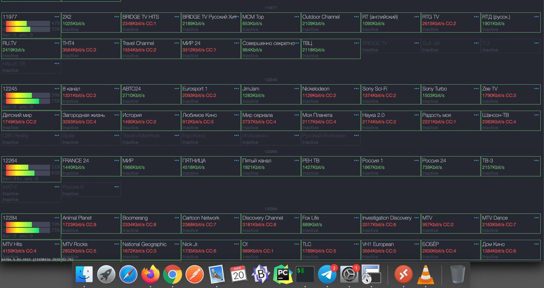Open the ••• menu on Travel Channel card
Screen dimensions: 544x288
tap(177, 43)
